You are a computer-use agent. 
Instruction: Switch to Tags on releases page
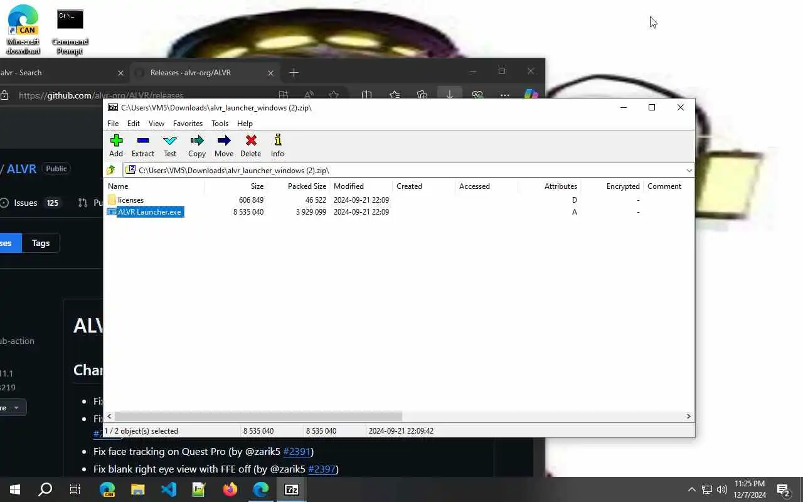point(41,243)
